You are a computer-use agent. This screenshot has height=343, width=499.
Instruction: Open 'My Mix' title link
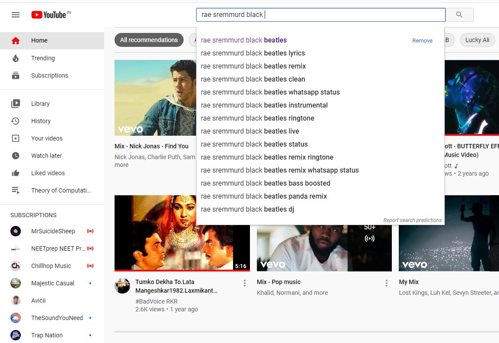(x=409, y=282)
